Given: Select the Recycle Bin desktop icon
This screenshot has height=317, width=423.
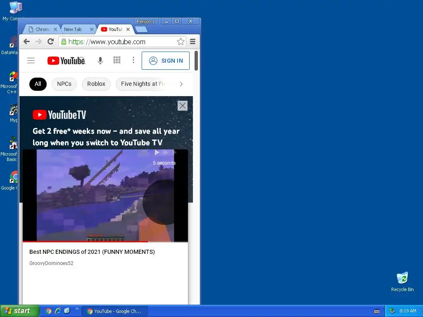Looking at the screenshot, I should coord(402,282).
